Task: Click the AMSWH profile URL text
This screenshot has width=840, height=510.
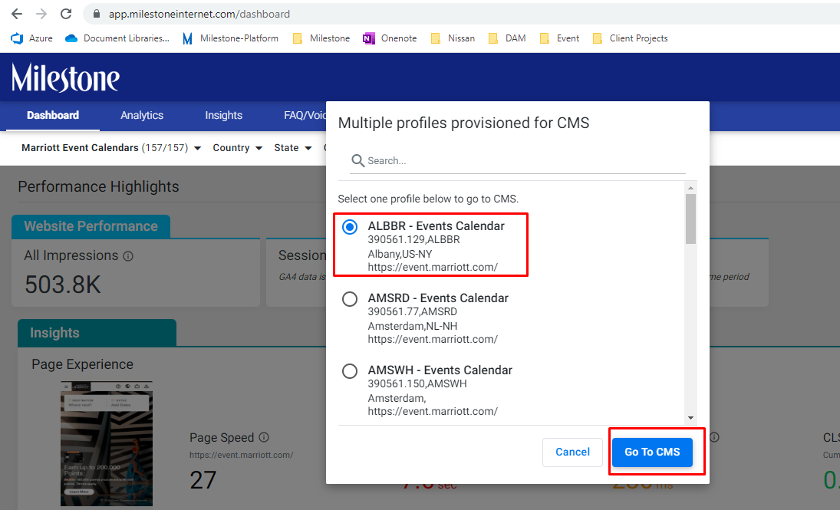Action: [x=433, y=411]
